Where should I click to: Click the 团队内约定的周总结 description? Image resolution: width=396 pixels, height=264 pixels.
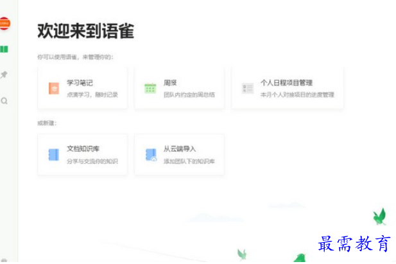(x=189, y=94)
